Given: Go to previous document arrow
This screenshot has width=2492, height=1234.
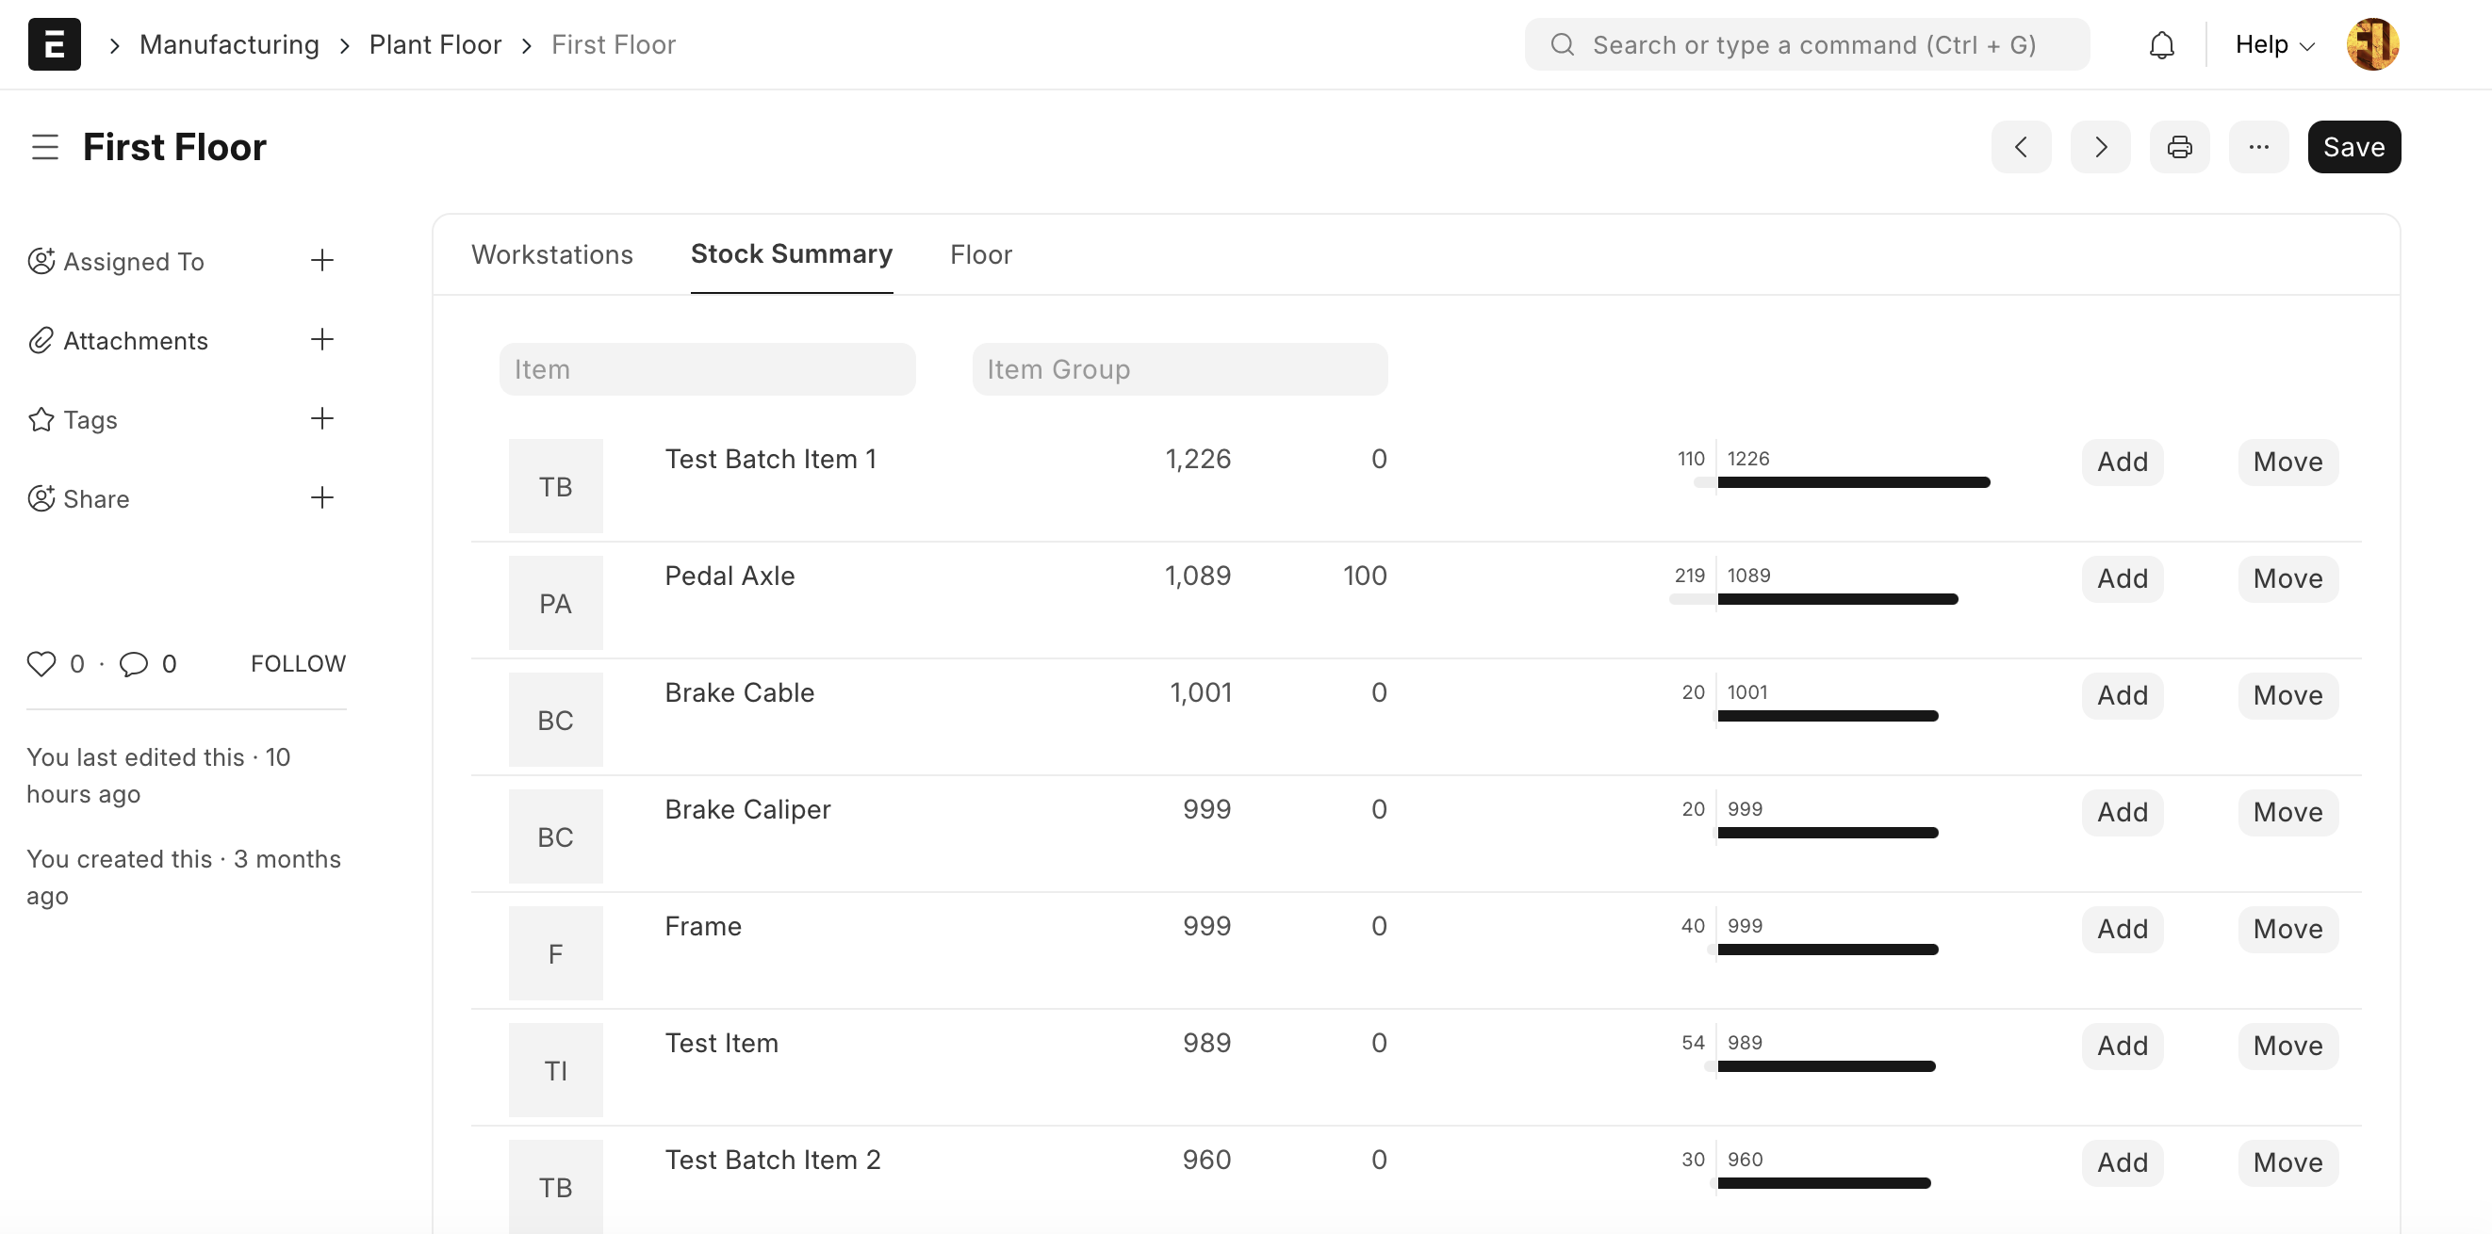Looking at the screenshot, I should click(2021, 147).
